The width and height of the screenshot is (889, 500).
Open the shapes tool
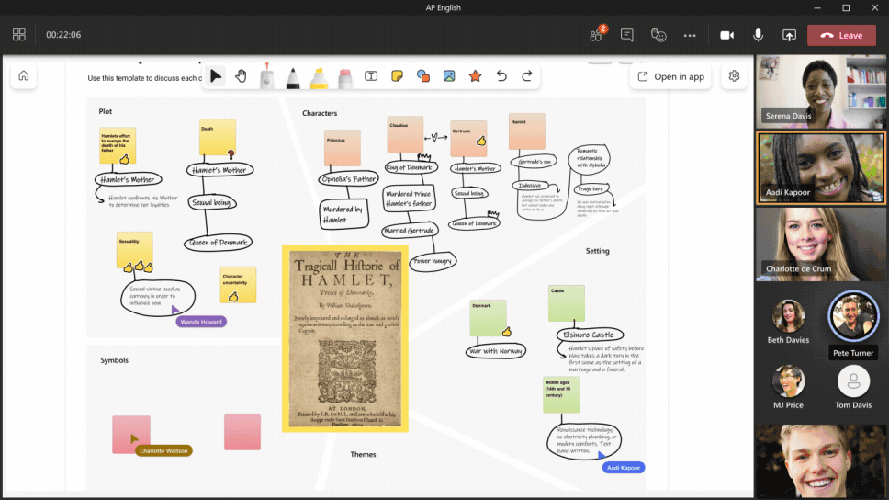[422, 76]
